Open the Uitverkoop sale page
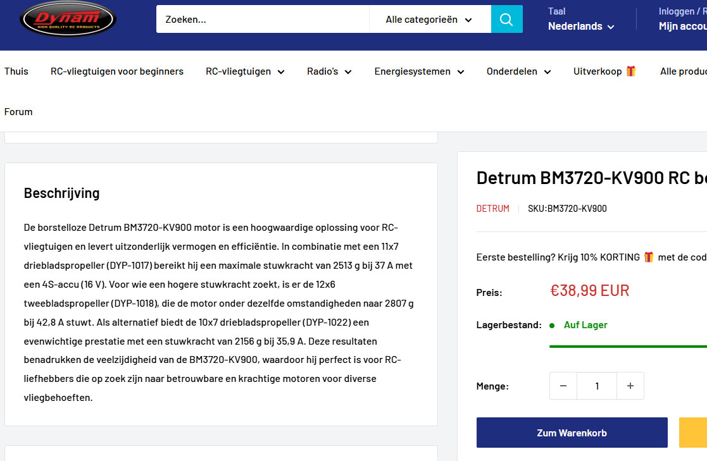This screenshot has height=461, width=707. (x=604, y=71)
